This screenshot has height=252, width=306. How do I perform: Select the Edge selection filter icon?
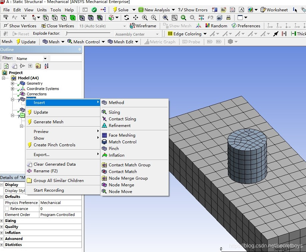55,18
